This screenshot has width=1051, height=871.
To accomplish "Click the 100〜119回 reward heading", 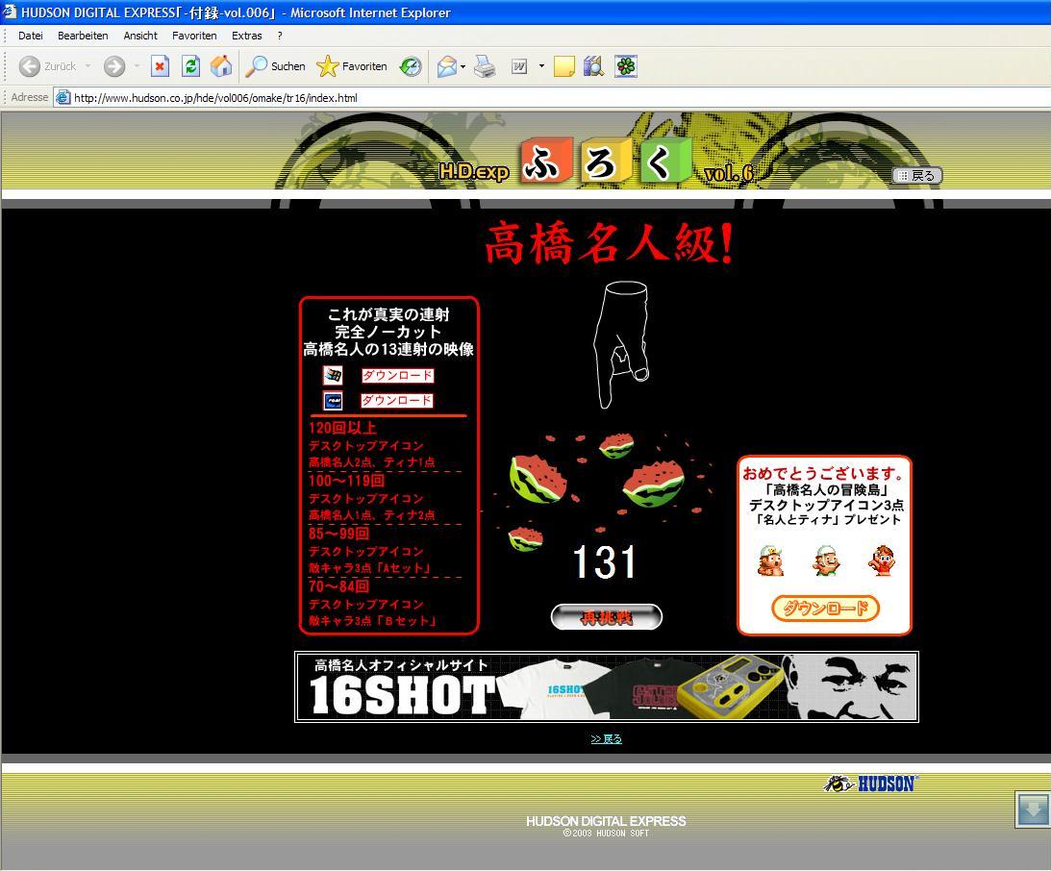I will [346, 481].
